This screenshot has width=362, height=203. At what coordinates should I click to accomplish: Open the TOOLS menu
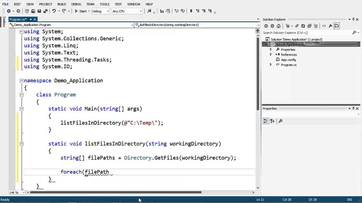pyautogui.click(x=104, y=4)
